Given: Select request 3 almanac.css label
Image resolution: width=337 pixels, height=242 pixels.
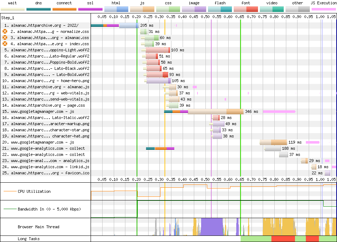Looking at the screenshot, I should tap(50, 38).
